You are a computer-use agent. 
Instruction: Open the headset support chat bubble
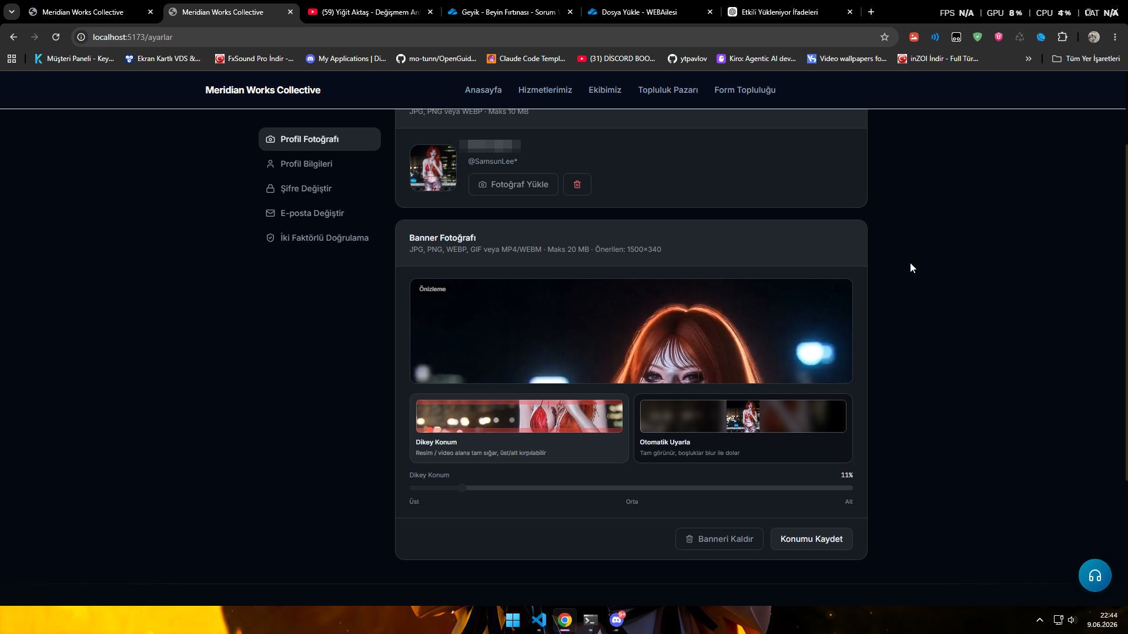click(x=1094, y=575)
